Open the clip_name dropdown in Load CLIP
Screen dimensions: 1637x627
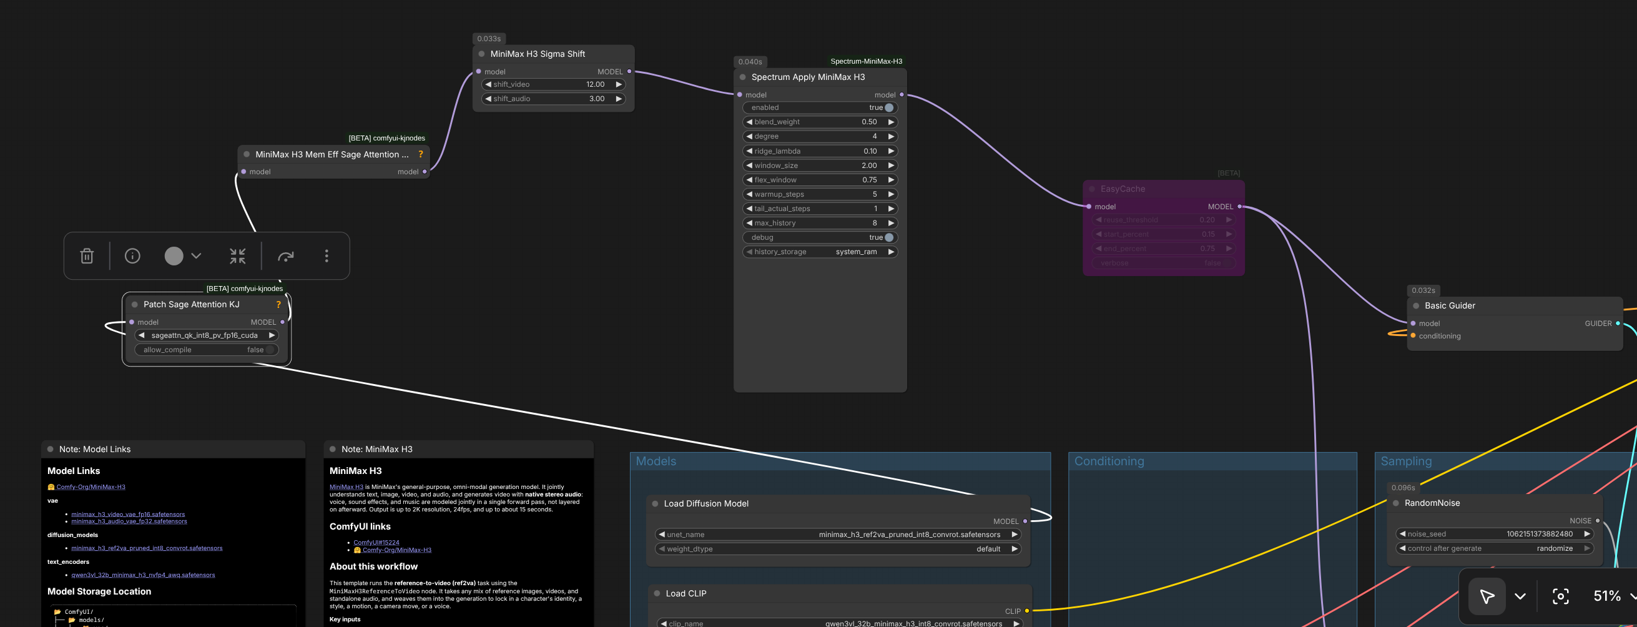point(840,623)
